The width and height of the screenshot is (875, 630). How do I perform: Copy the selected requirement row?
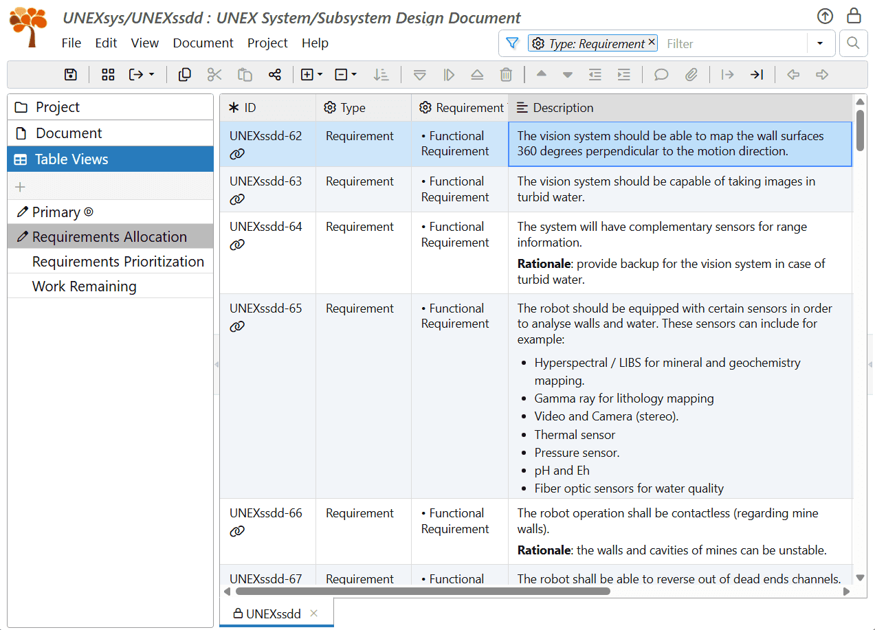[x=184, y=74]
